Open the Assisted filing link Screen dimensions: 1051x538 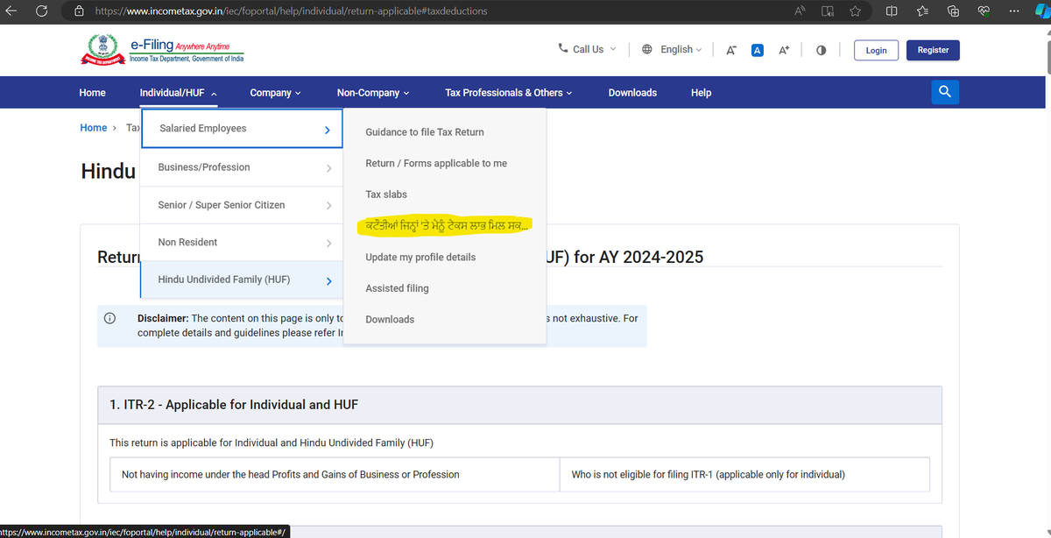pyautogui.click(x=397, y=288)
